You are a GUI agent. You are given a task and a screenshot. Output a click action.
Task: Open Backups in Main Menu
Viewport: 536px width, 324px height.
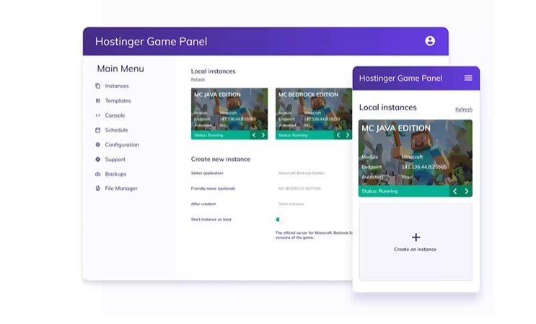tap(115, 174)
